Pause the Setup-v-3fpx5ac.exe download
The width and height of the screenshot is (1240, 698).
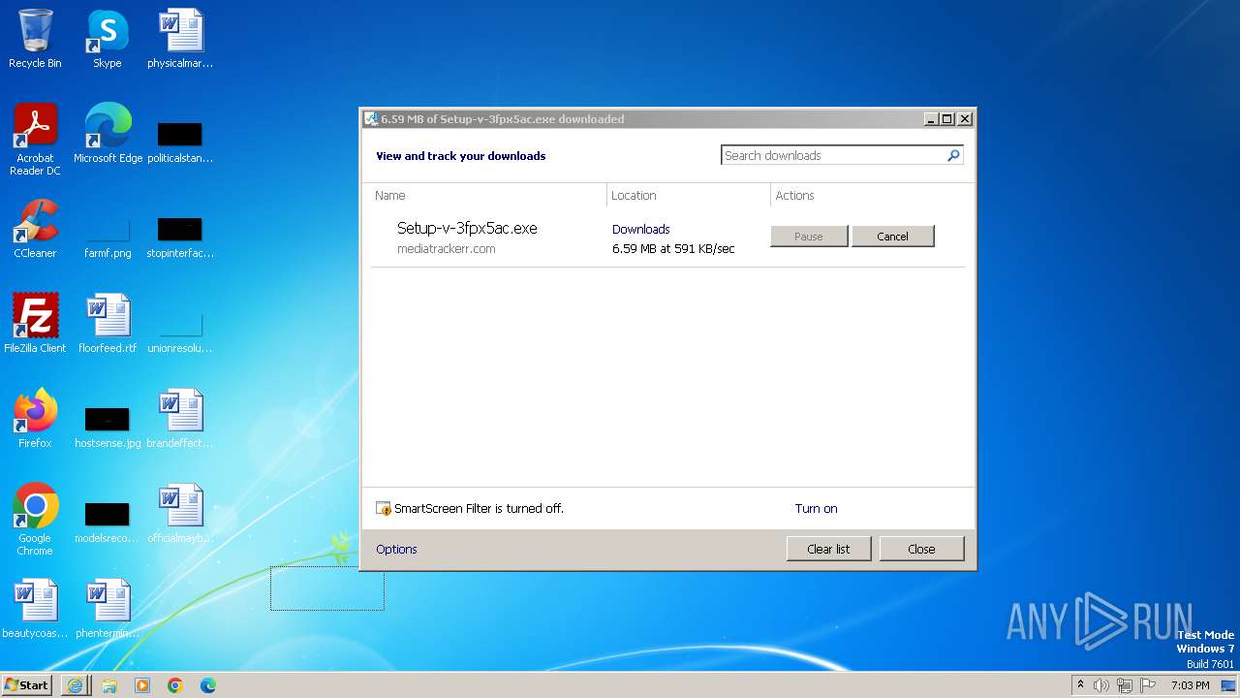(x=809, y=237)
